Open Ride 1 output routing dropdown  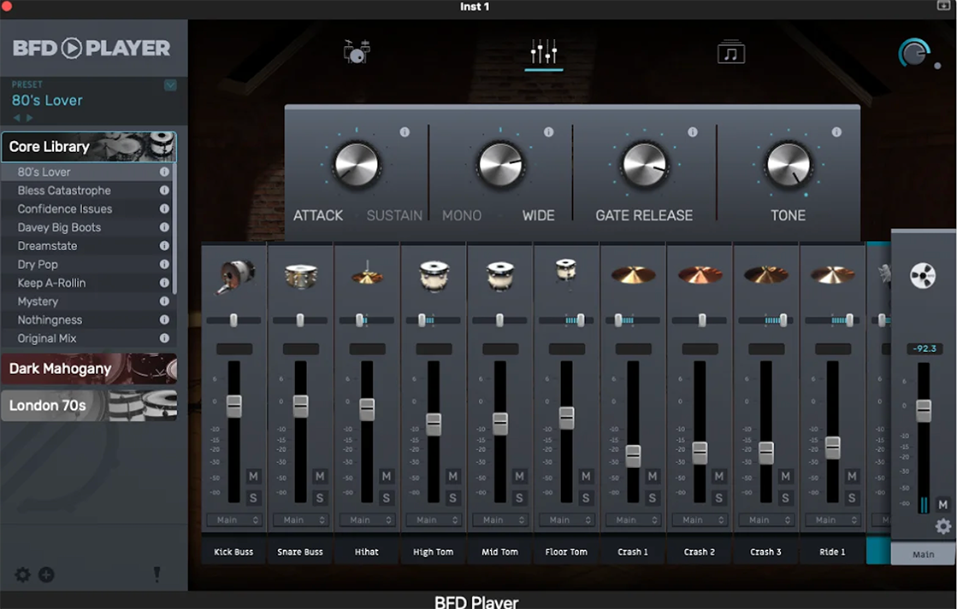coord(833,520)
